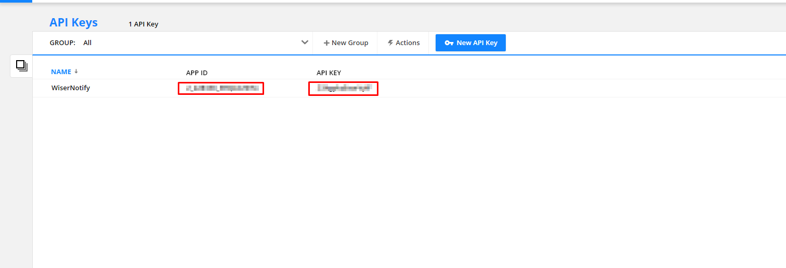This screenshot has width=786, height=268.
Task: Click the API KEY column header
Action: click(329, 73)
